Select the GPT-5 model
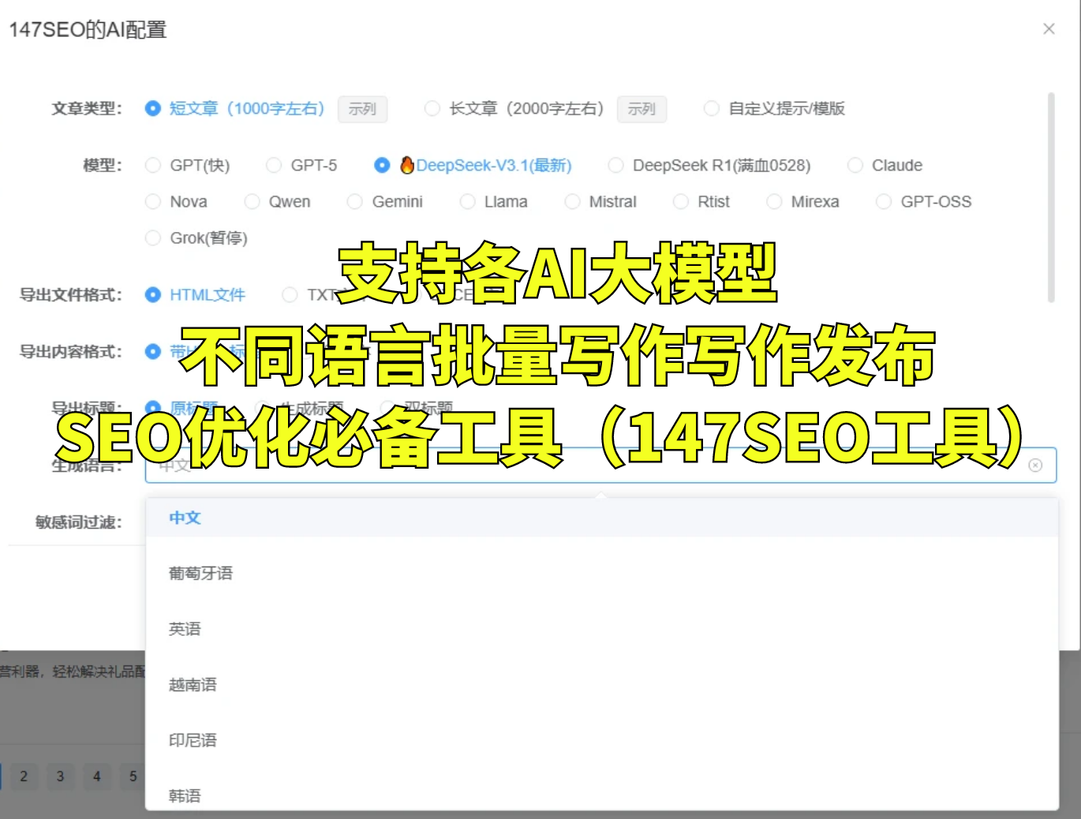This screenshot has height=819, width=1081. coord(275,165)
